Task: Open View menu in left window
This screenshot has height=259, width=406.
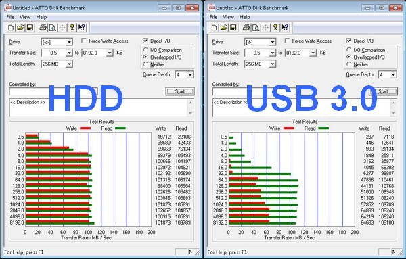Action: pyautogui.click(x=25, y=17)
